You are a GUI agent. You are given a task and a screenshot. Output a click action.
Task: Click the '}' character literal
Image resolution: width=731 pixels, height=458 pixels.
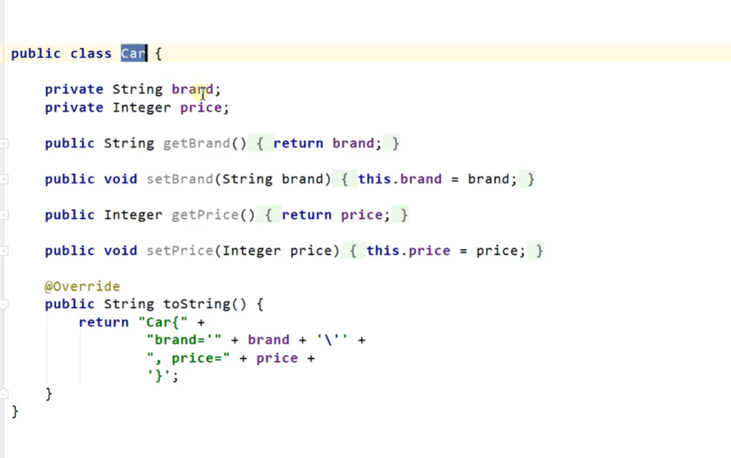pyautogui.click(x=159, y=376)
